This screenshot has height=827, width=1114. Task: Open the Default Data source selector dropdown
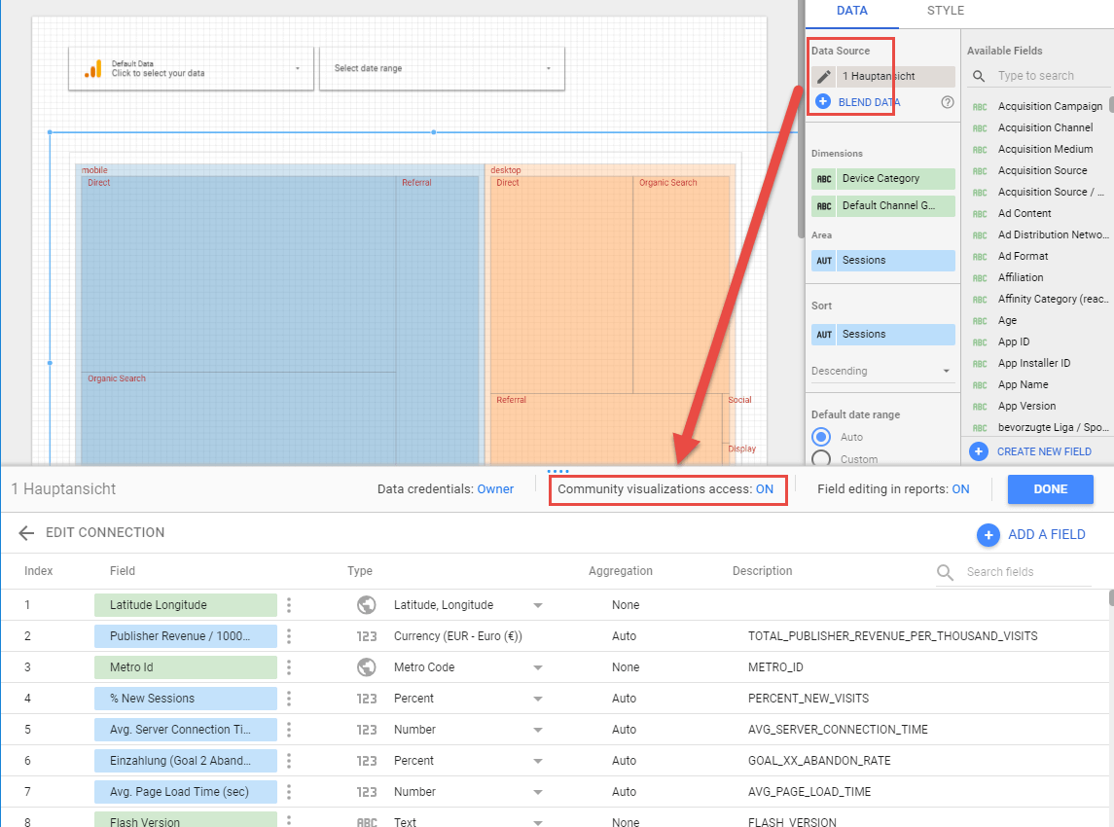click(191, 69)
